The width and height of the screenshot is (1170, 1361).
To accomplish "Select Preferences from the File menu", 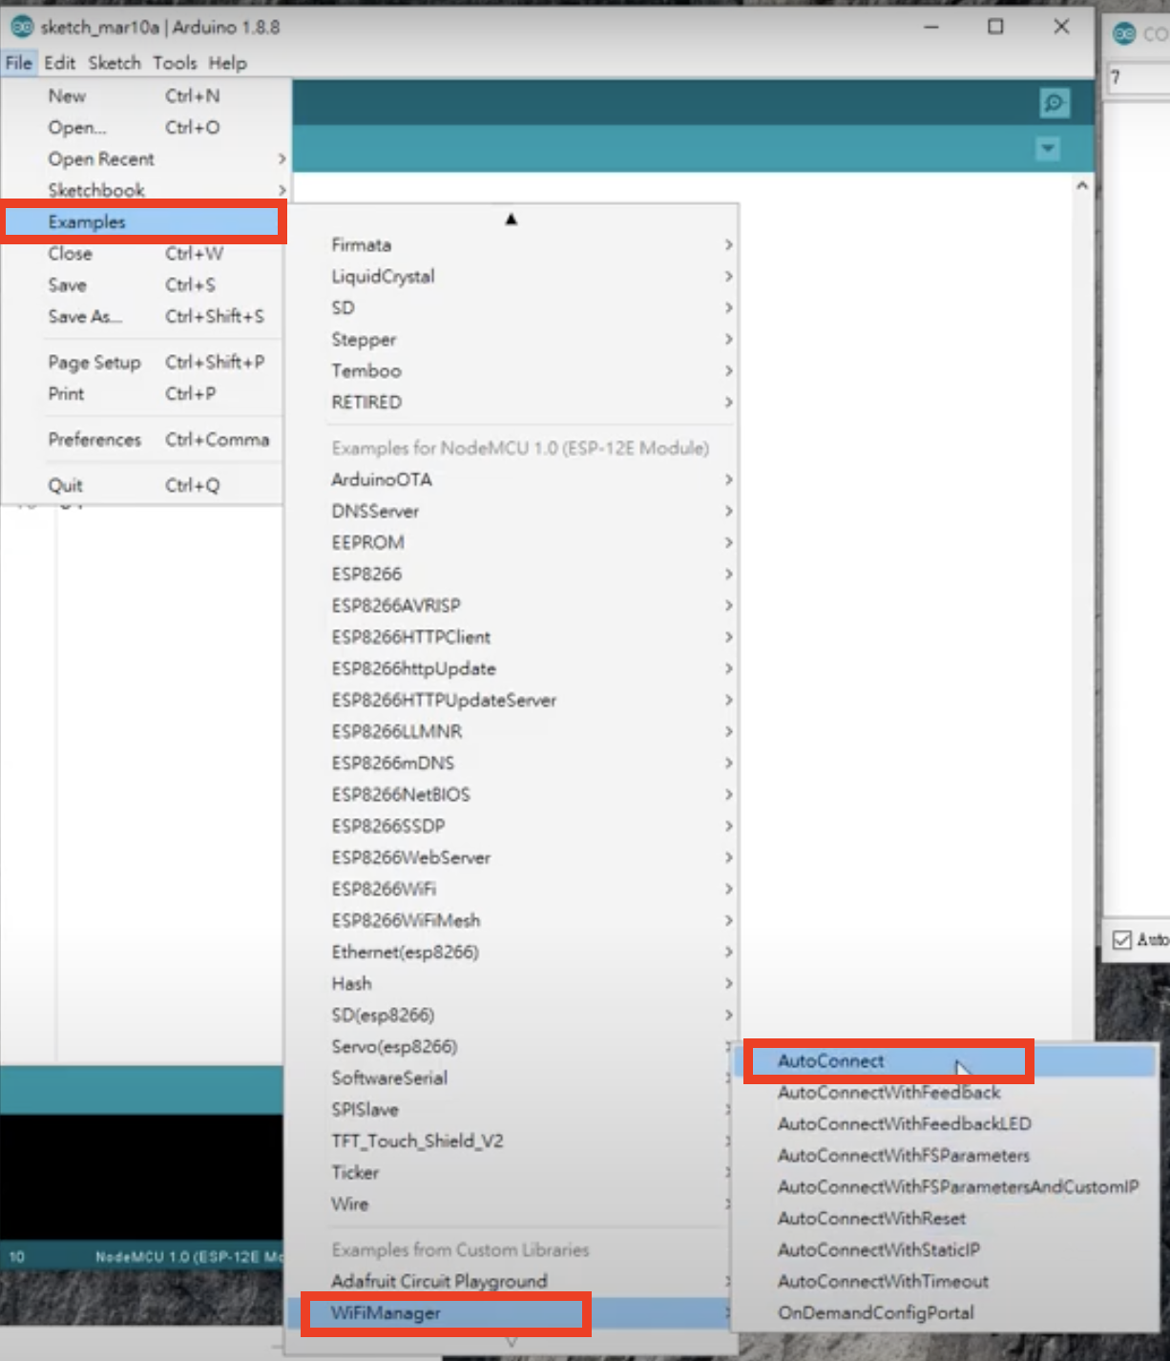I will (94, 439).
